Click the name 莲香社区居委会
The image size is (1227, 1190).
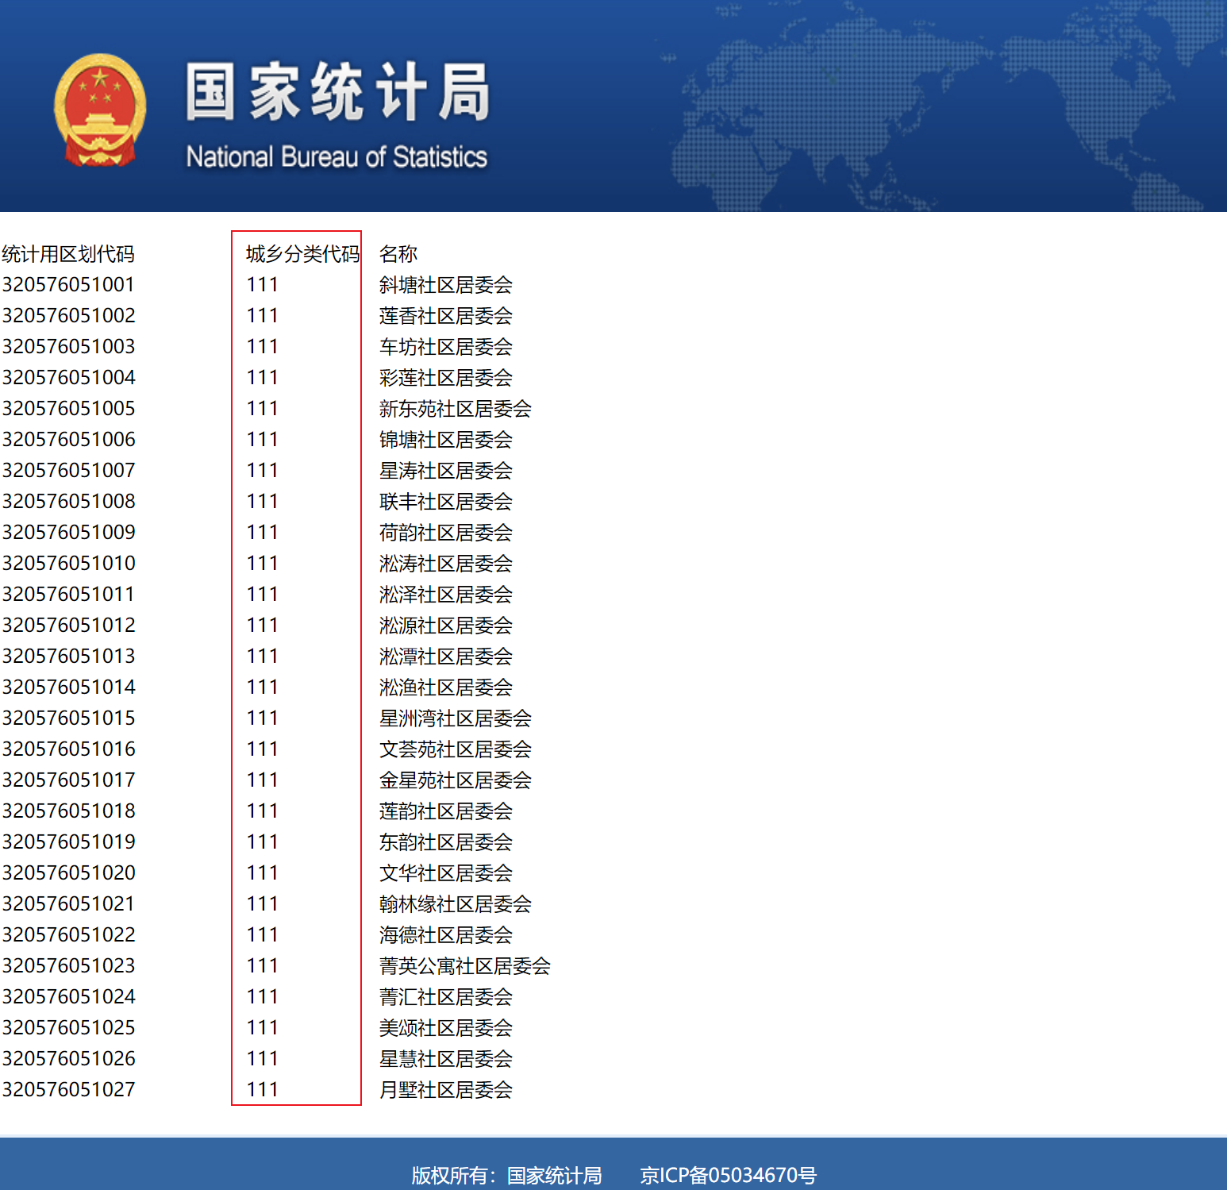point(446,316)
